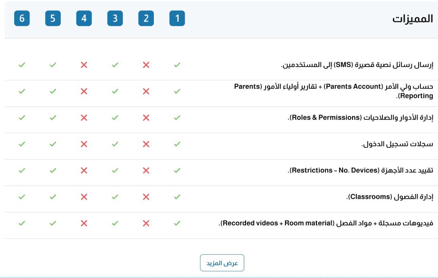Click the plan 4 number badge

(x=84, y=19)
